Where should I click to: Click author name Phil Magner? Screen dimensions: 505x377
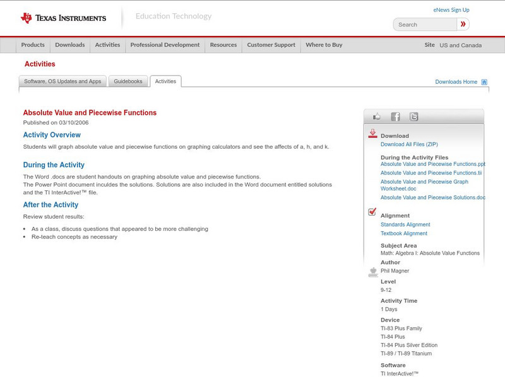(x=395, y=271)
